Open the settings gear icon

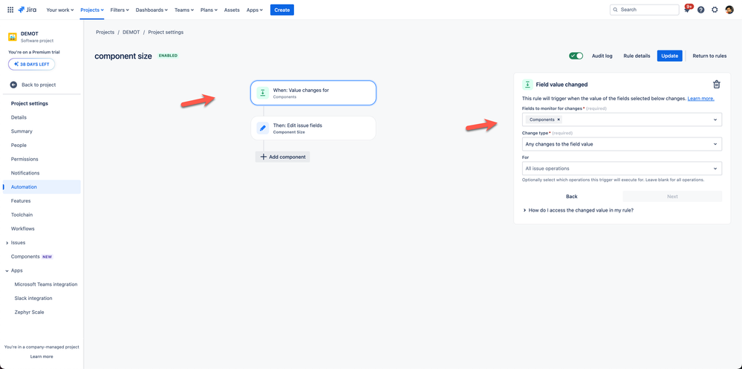[x=715, y=10]
